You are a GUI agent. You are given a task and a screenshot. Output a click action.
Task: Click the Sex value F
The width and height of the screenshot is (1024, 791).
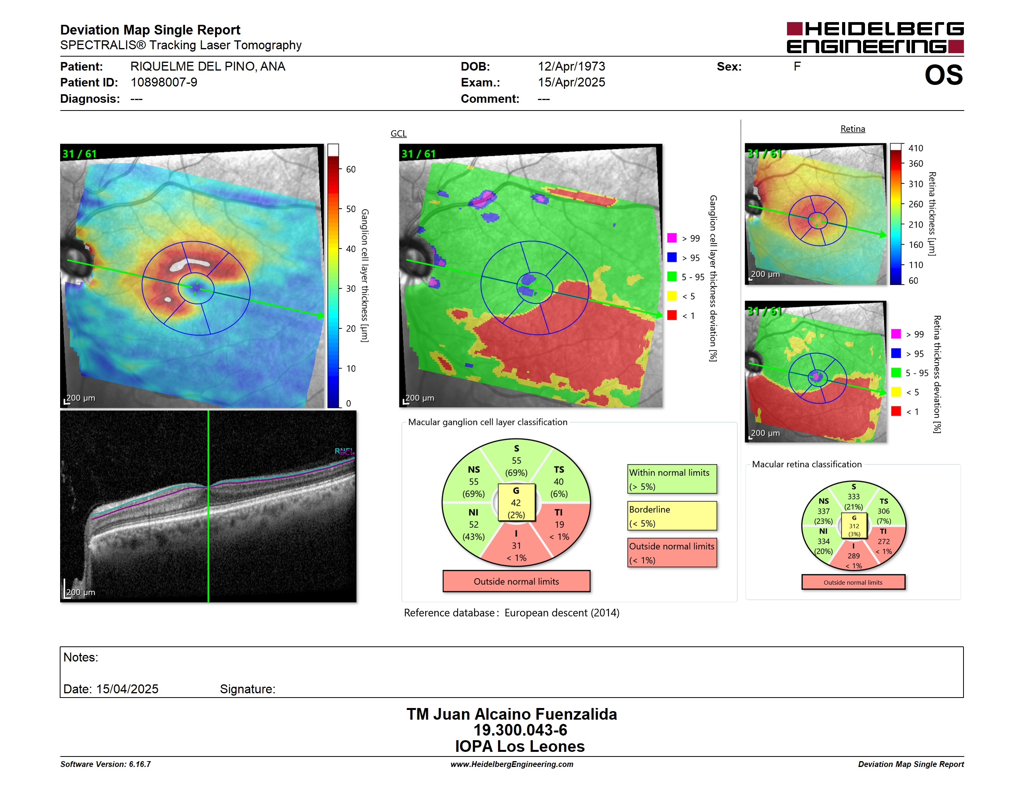pyautogui.click(x=797, y=67)
